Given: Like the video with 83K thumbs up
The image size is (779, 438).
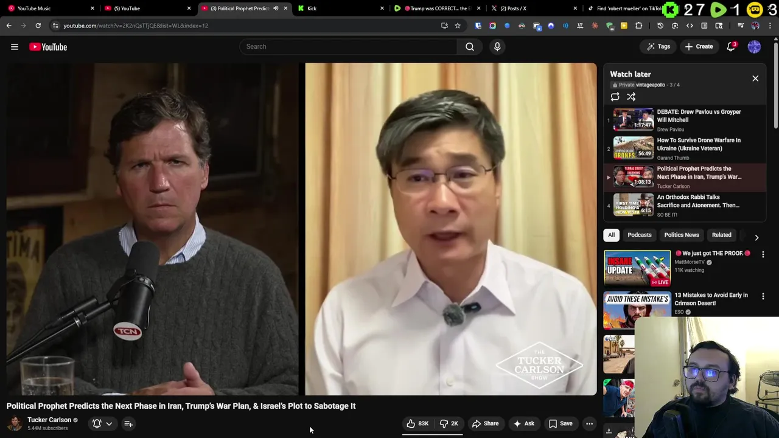Looking at the screenshot, I should [417, 423].
